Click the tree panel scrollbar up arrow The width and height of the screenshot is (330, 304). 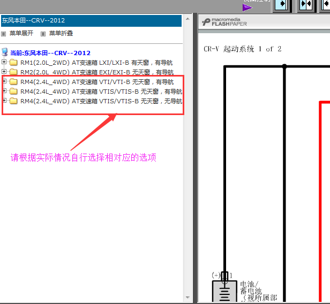(x=187, y=19)
